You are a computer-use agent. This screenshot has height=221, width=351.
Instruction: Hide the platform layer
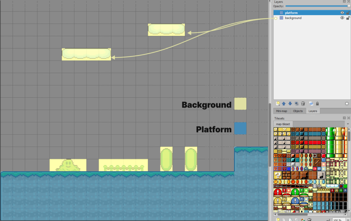tap(342, 12)
